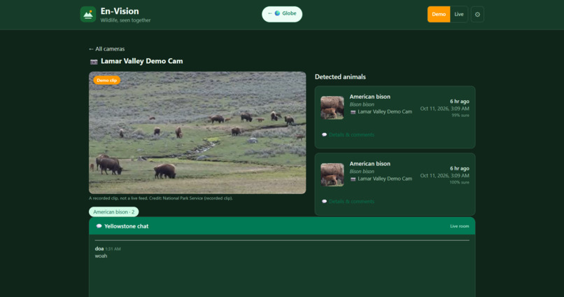Click camera icon in 99% sure detection card
Screen dimensions: 564x297
pyautogui.click(x=353, y=112)
